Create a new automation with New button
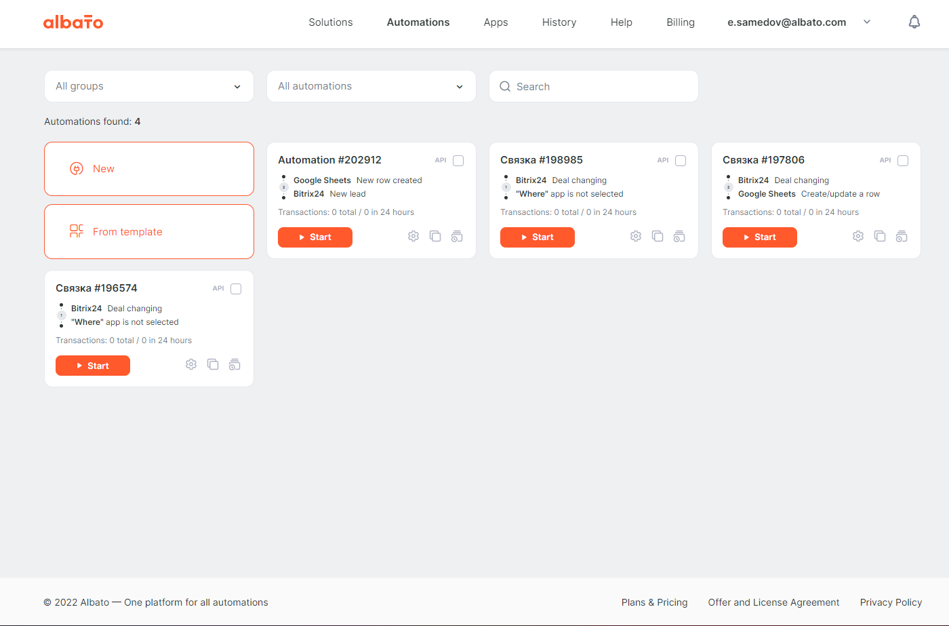 pos(149,169)
